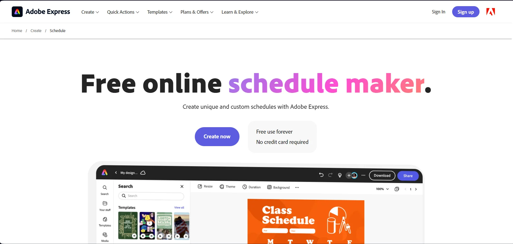Viewport: 513px width, 244px height.
Task: Click the No credit card required text
Action: 282,142
